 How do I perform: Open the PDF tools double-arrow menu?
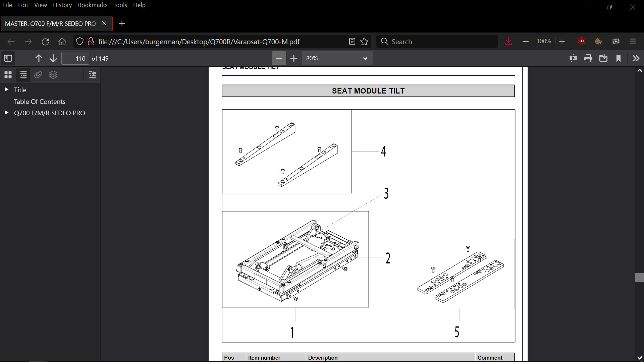(x=636, y=58)
